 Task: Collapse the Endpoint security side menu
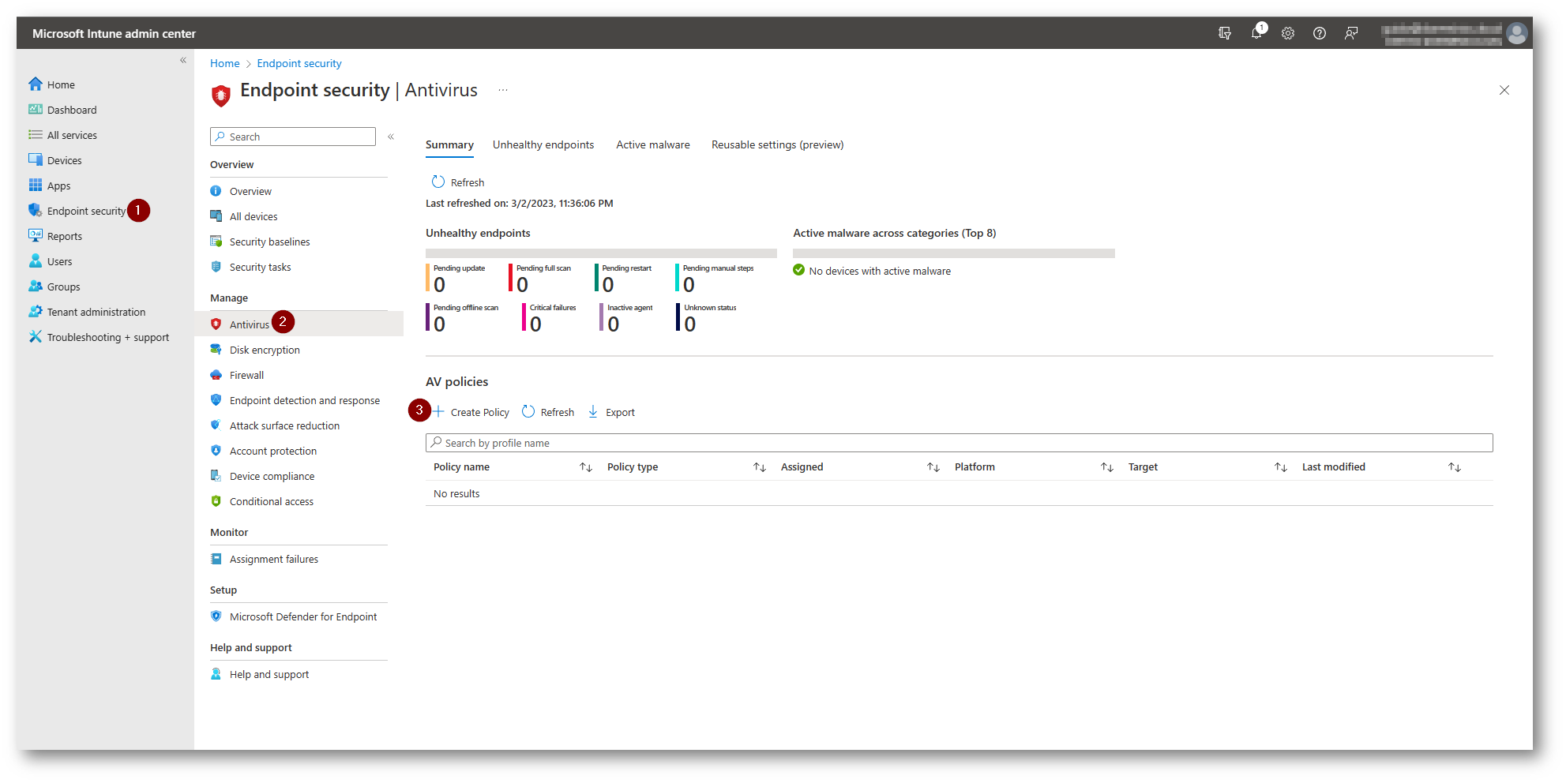[391, 137]
